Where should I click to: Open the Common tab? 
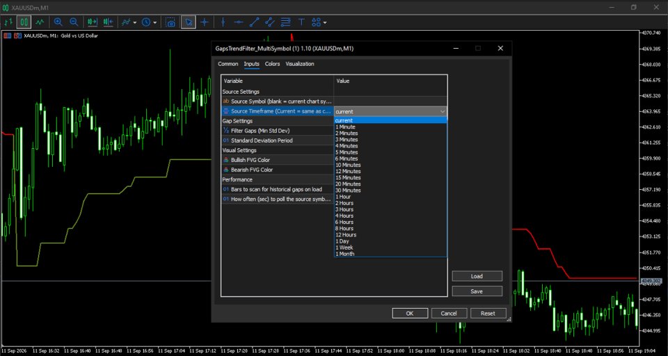click(x=228, y=64)
